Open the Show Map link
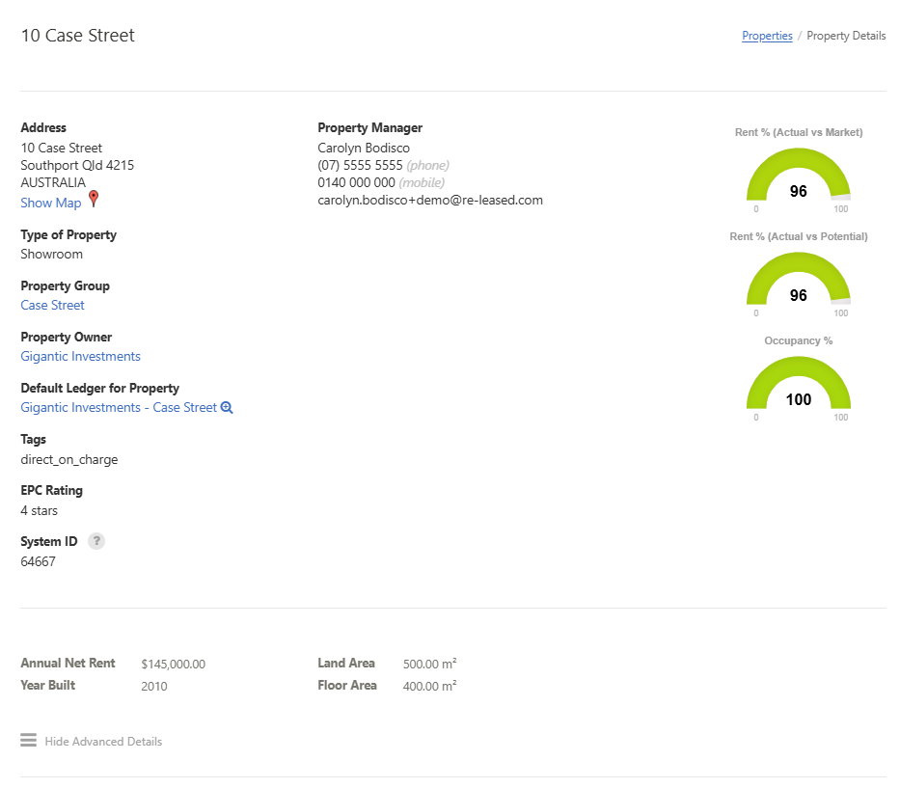The width and height of the screenshot is (900, 788). click(x=51, y=203)
